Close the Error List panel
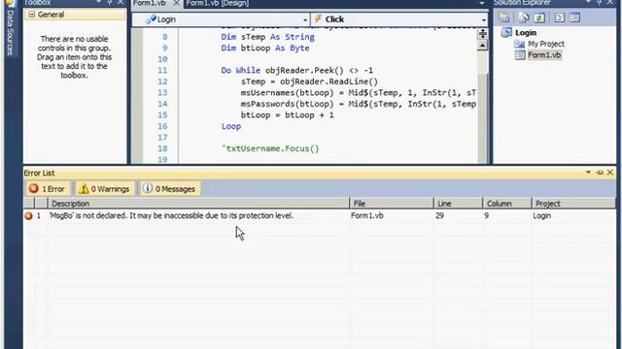 tap(610, 173)
